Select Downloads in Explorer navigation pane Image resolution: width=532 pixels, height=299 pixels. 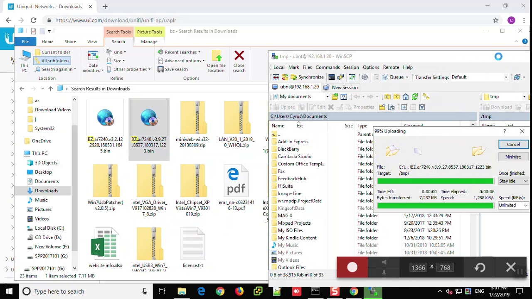pyautogui.click(x=46, y=191)
